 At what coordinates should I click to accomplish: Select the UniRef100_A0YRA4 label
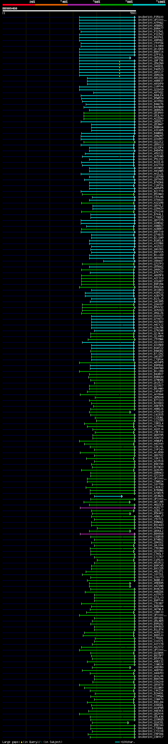click(x=150, y=395)
